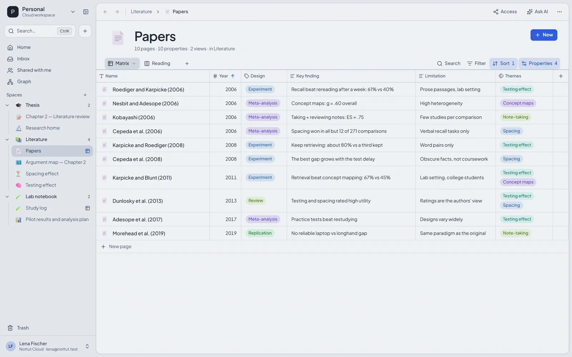Click Note-taking tag in Kobayashi row
572x357 pixels.
516,117
